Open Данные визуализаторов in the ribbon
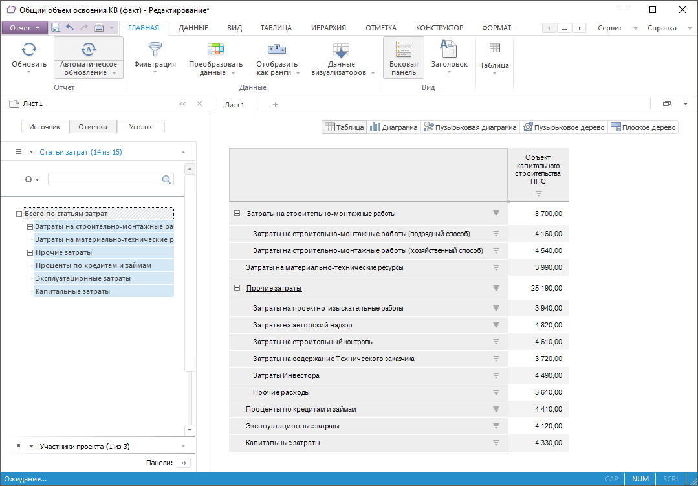This screenshot has width=698, height=486. (x=341, y=50)
